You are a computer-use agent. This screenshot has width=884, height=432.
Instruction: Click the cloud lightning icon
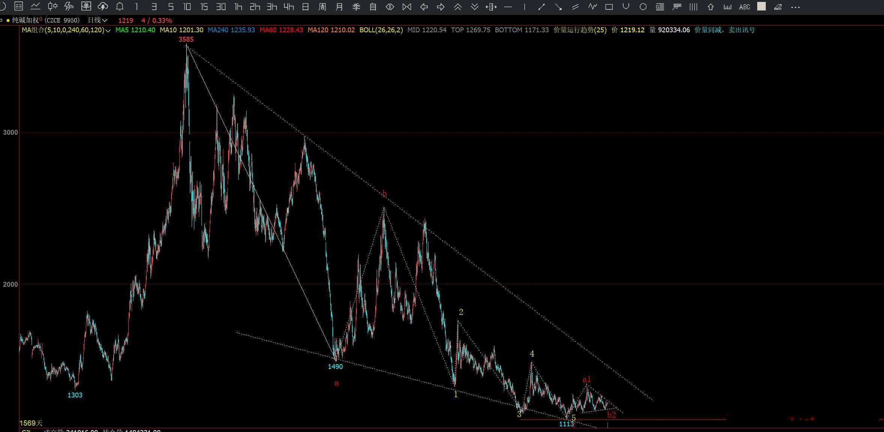click(x=103, y=6)
